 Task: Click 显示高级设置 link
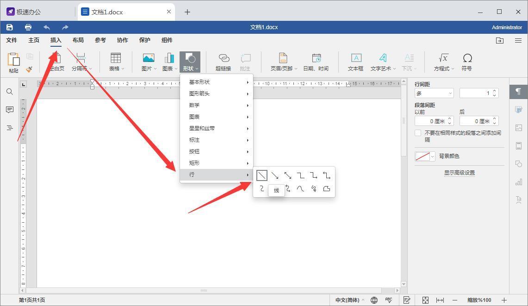459,173
